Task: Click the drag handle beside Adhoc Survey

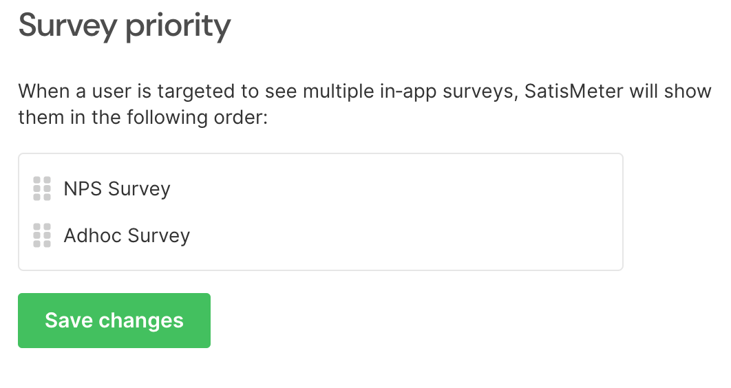Action: coord(42,235)
